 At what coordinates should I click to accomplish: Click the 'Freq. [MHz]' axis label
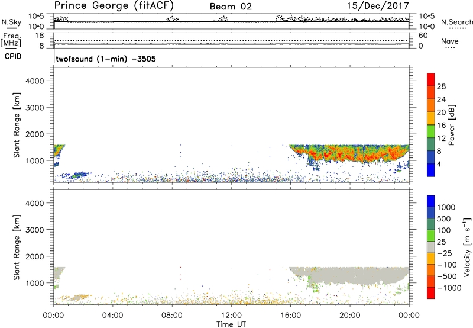tap(11, 40)
